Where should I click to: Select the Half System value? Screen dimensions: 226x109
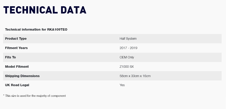(x=128, y=39)
